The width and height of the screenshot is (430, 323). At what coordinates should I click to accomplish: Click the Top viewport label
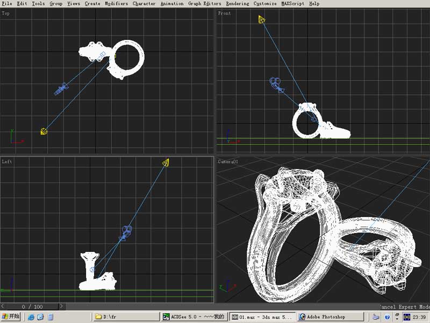tap(5, 13)
